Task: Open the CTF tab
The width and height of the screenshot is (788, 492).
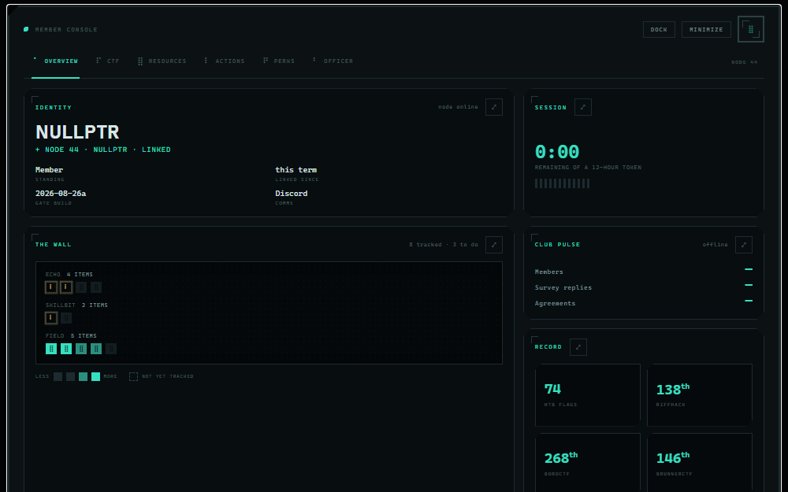Action: 107,61
